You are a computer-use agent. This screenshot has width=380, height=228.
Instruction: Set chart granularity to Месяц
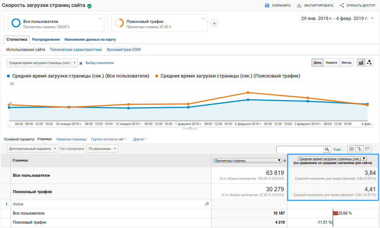(x=346, y=63)
